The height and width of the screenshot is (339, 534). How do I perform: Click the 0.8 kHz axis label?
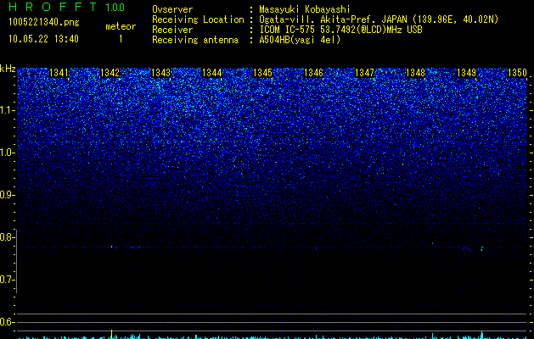(6, 237)
